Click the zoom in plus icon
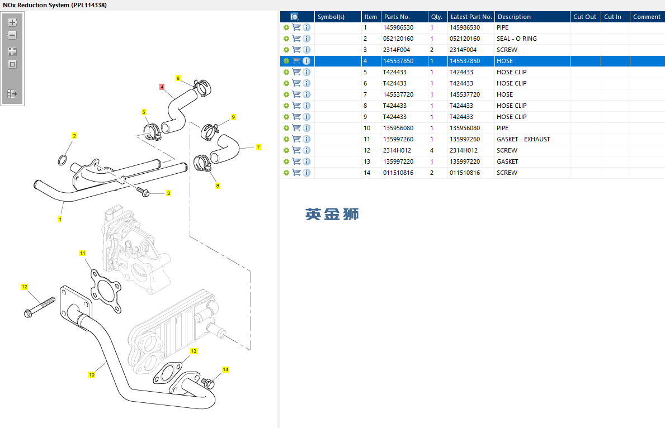The image size is (665, 428). click(x=12, y=22)
